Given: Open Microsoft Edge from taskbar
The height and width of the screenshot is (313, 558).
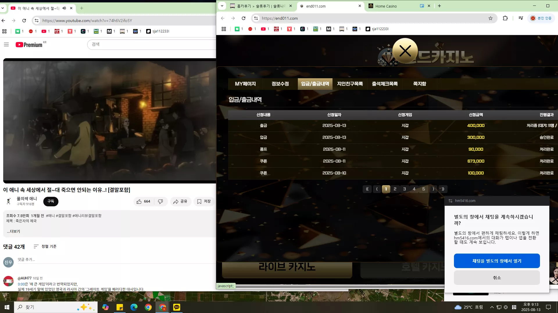Looking at the screenshot, I should pos(134,307).
